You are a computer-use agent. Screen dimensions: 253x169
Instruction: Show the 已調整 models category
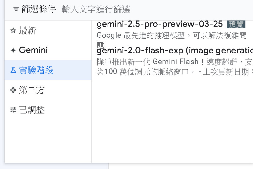coord(32,110)
